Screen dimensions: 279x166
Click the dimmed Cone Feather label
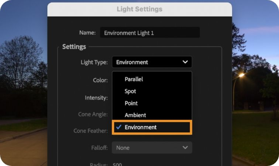coord(91,131)
